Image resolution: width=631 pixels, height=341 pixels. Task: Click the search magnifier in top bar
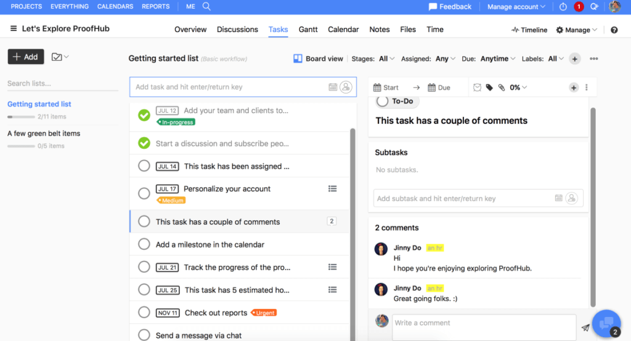tap(206, 6)
